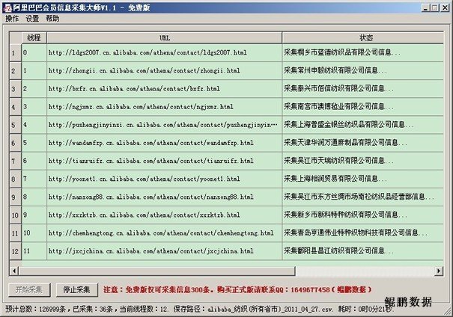Select the nansong68 contact URL cell
453x317 pixels.
tap(165, 197)
